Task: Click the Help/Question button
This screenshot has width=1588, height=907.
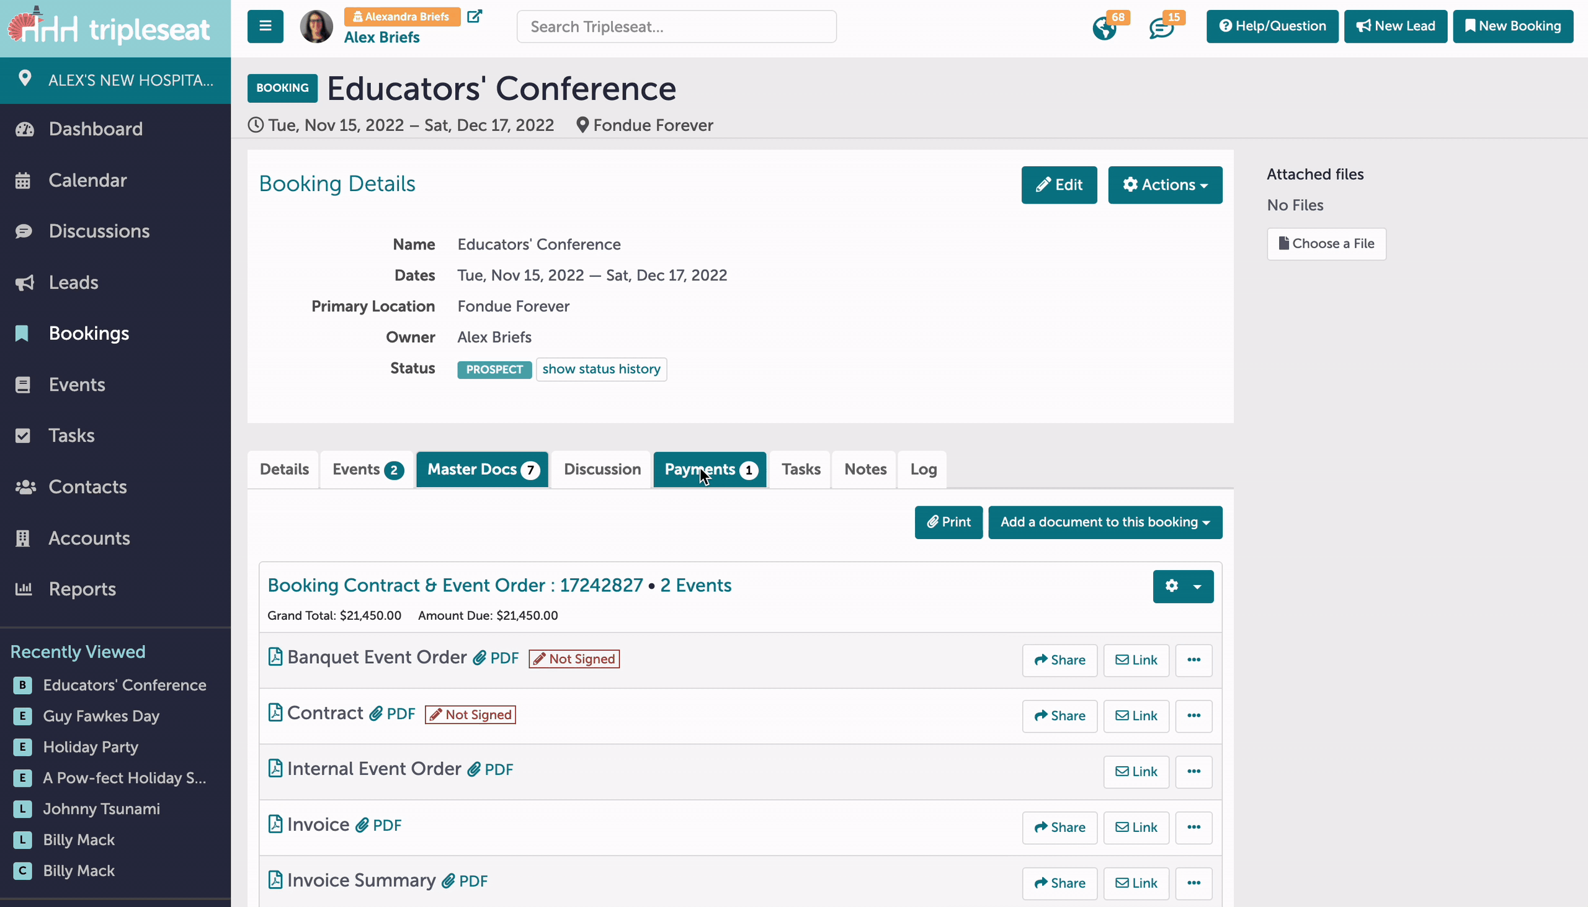Action: pyautogui.click(x=1272, y=26)
